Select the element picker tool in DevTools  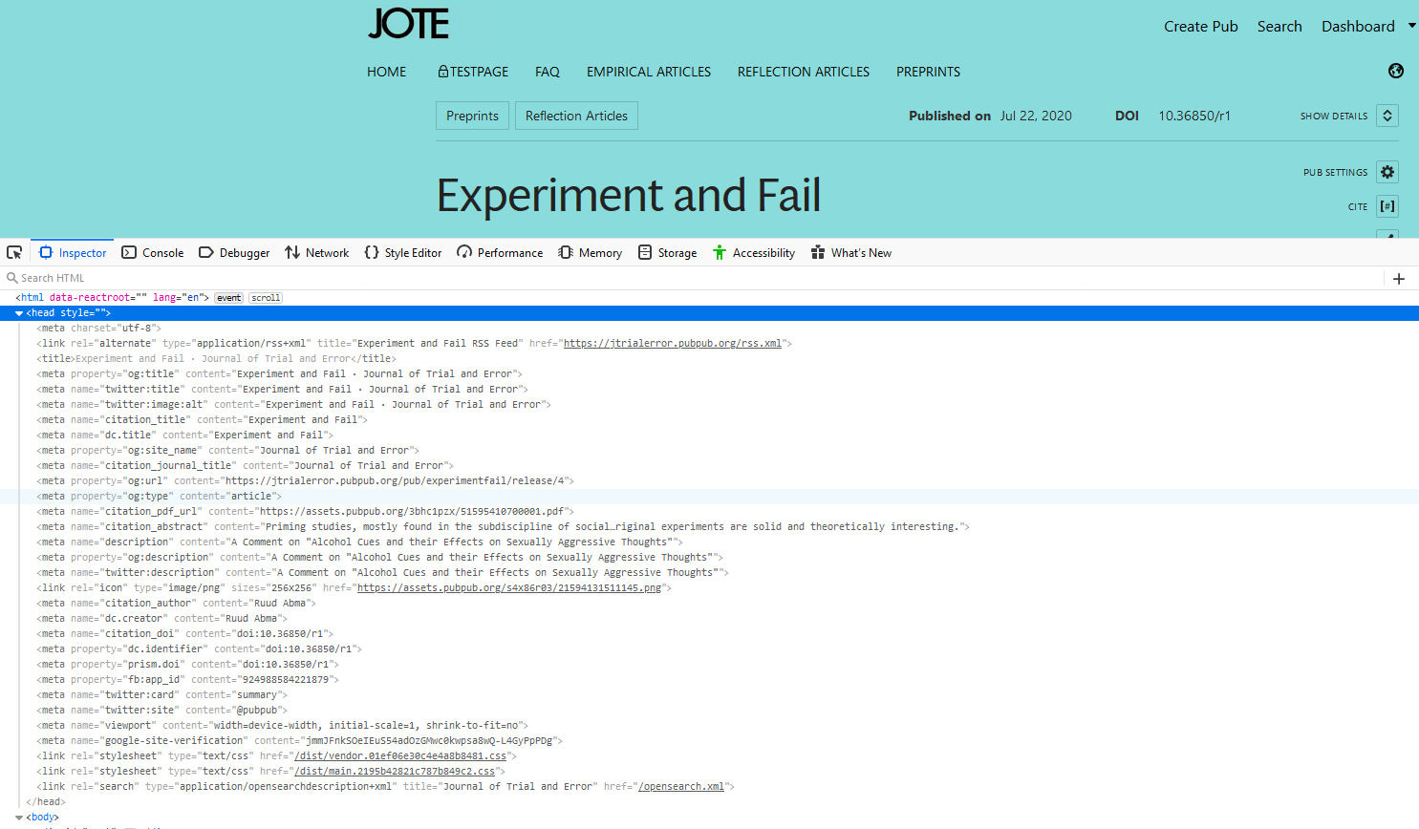tap(13, 252)
